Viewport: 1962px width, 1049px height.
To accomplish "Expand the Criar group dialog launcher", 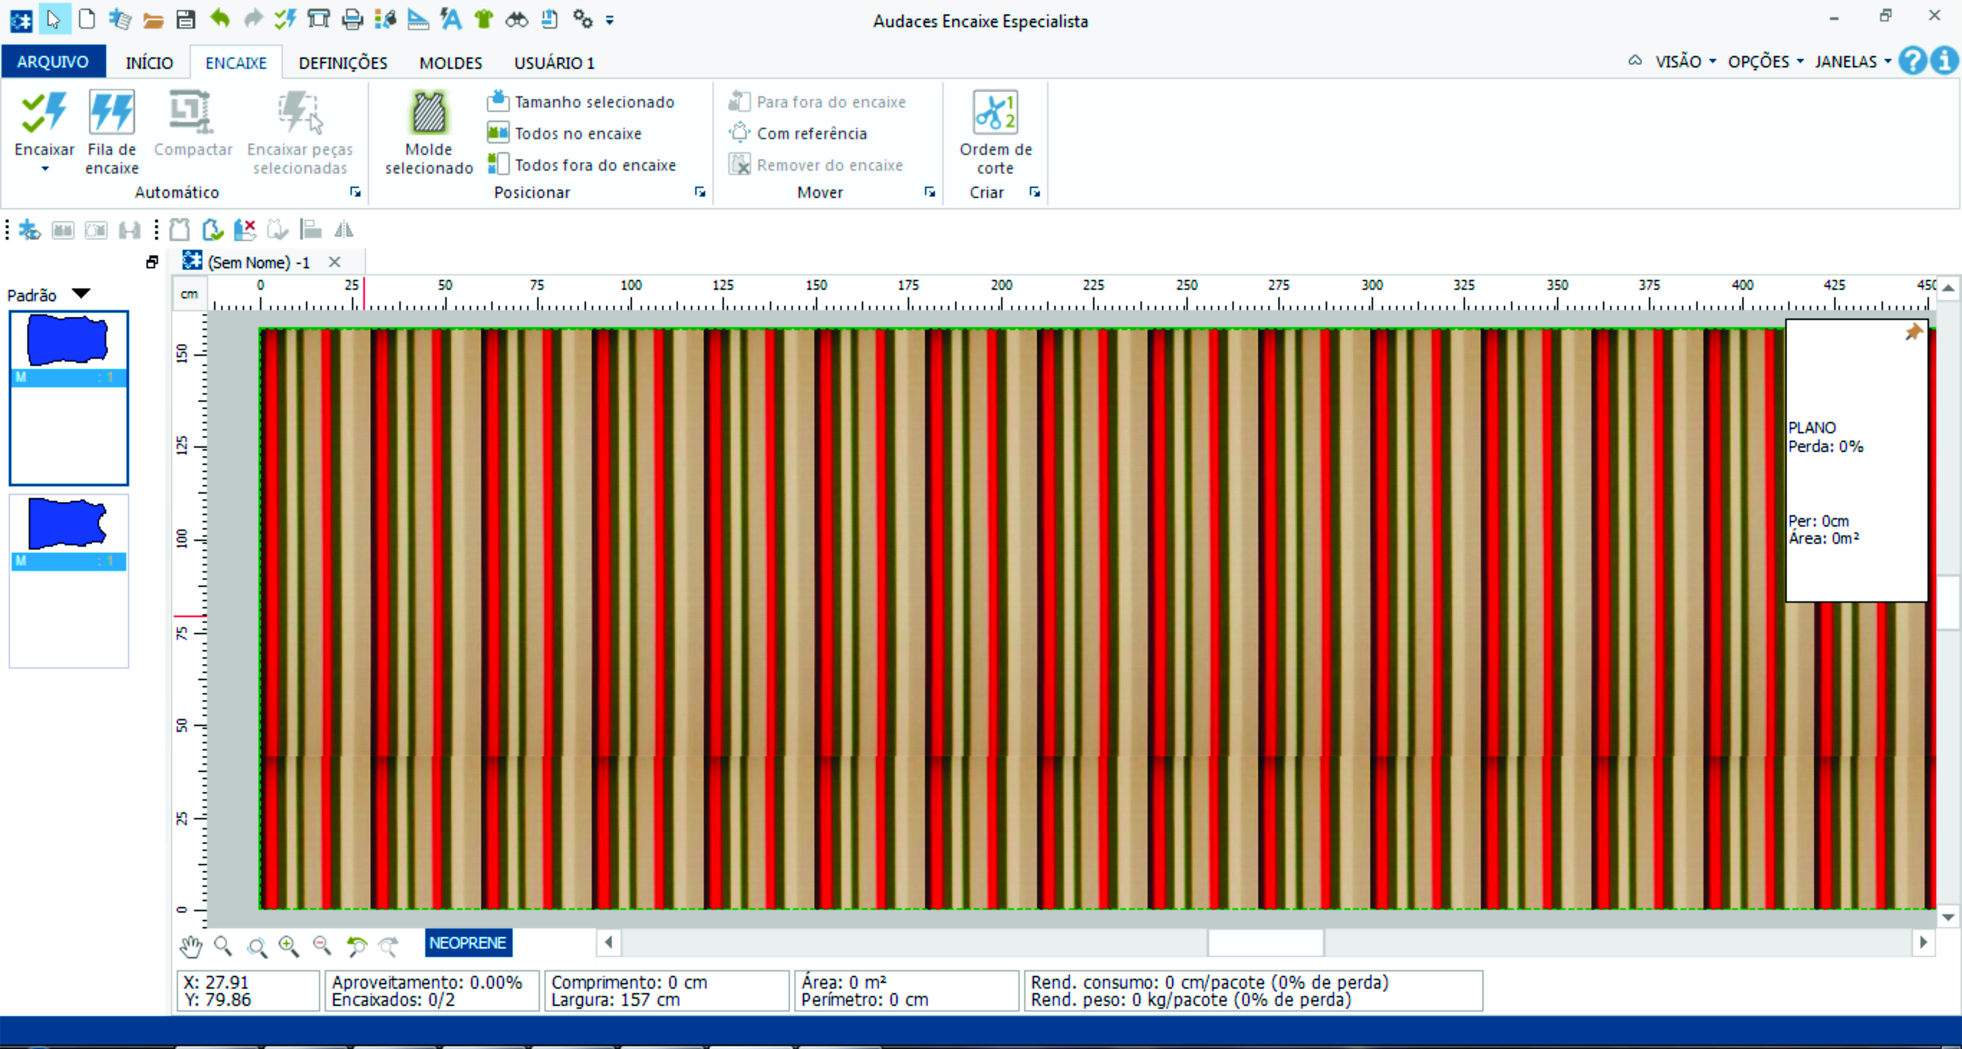I will 1034,192.
